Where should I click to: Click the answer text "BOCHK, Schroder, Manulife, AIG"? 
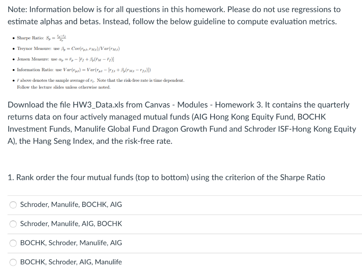pyautogui.click(x=71, y=243)
